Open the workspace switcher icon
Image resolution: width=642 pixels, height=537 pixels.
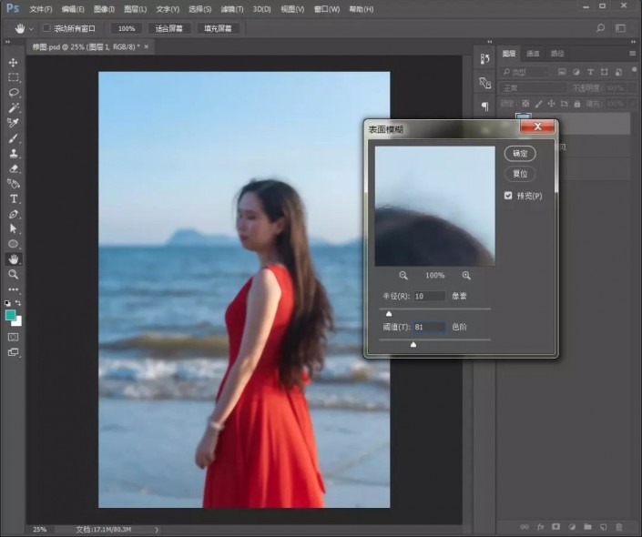coord(621,28)
